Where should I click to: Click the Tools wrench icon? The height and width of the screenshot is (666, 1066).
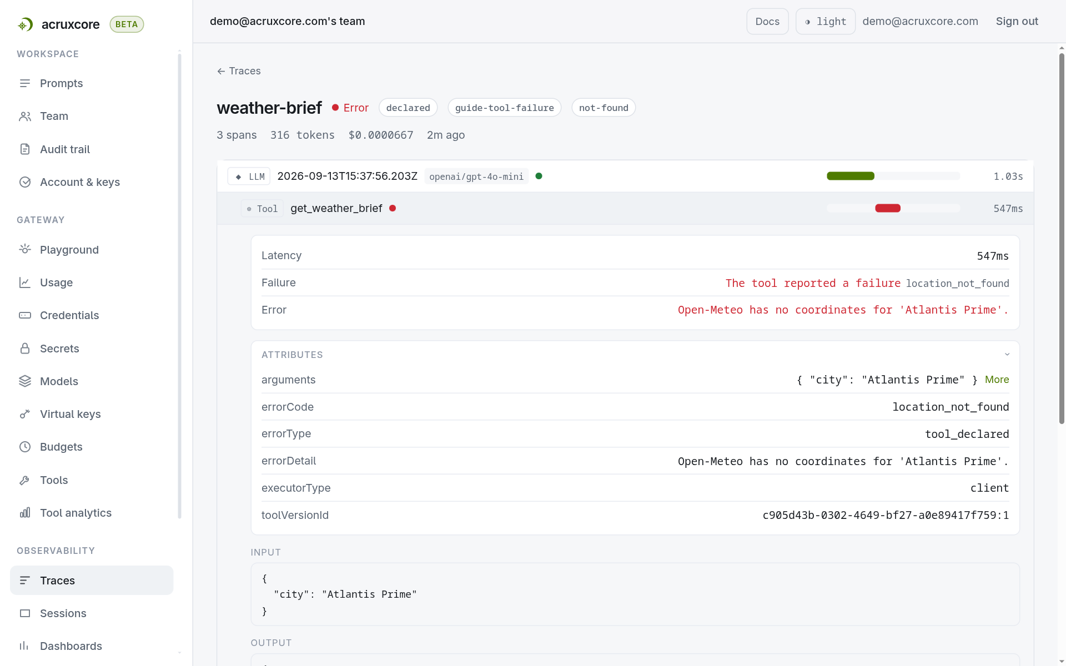[25, 480]
